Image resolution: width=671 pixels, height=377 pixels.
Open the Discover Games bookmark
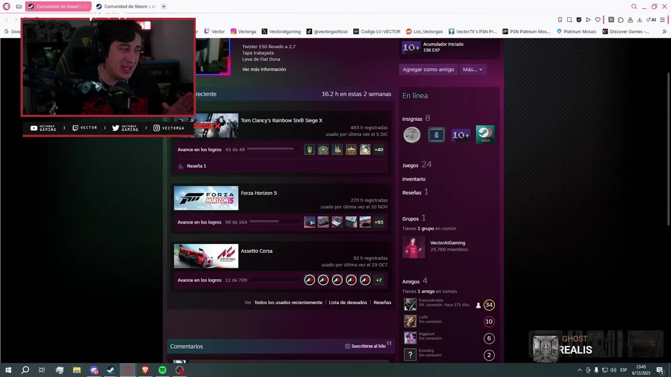pyautogui.click(x=626, y=31)
